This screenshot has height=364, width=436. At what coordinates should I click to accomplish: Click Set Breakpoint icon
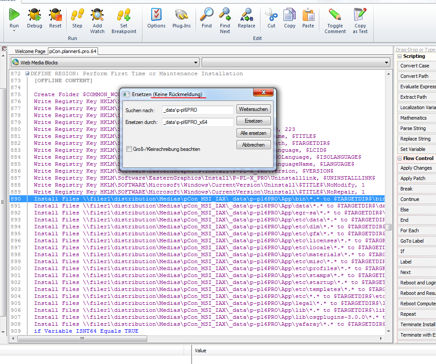click(124, 14)
